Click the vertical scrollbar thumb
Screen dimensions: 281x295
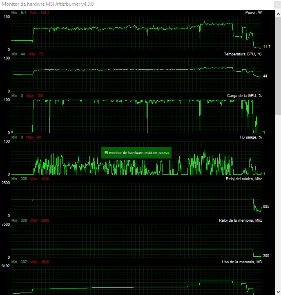click(x=278, y=66)
